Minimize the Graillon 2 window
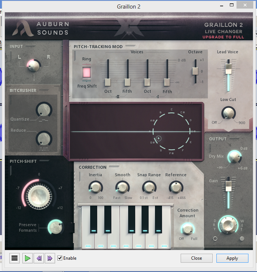257x272 pixels. tap(222, 5)
